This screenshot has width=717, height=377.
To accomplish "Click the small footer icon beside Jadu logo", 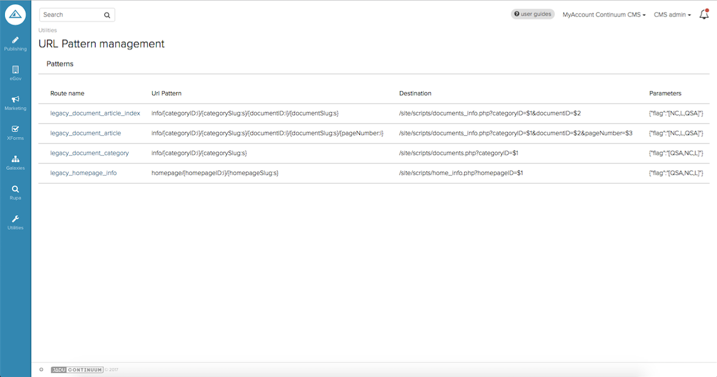I will click(41, 370).
